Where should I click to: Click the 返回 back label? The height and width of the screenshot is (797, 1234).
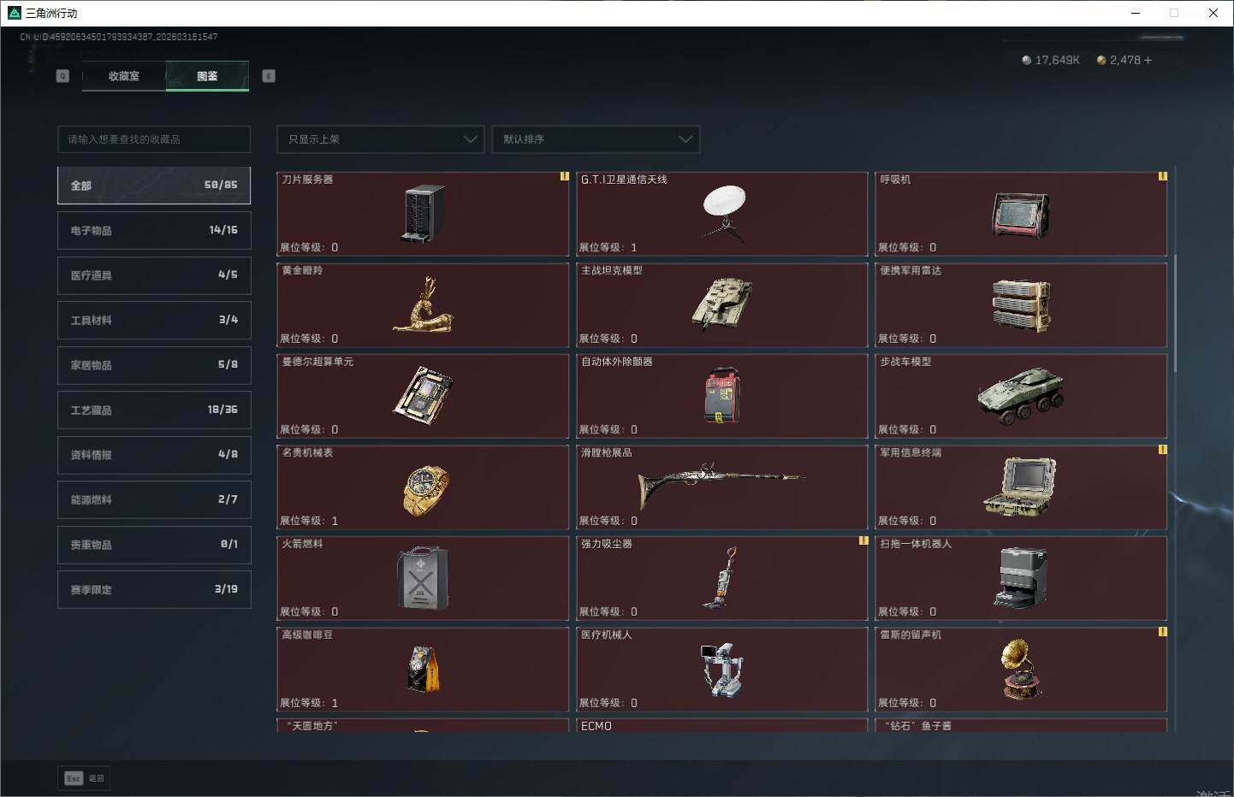pyautogui.click(x=97, y=778)
